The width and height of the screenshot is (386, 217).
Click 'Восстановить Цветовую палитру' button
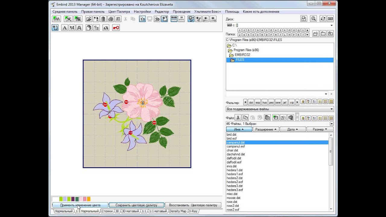tap(193, 205)
